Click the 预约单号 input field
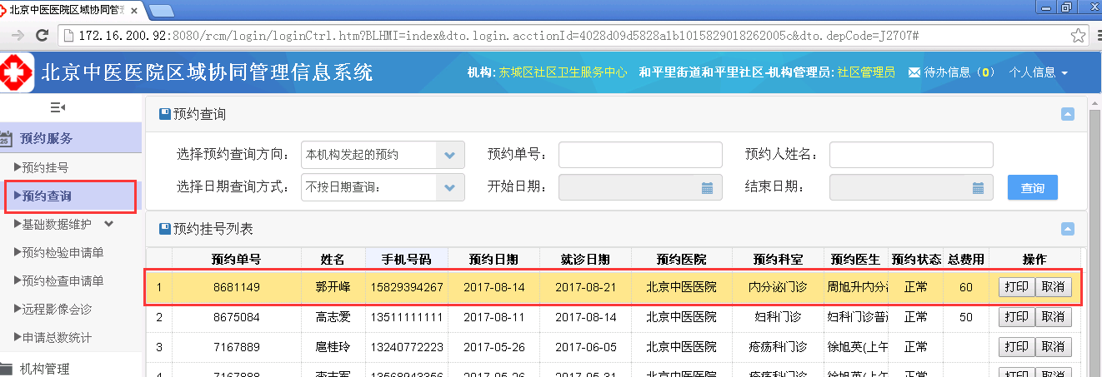The height and width of the screenshot is (377, 1102). click(639, 155)
